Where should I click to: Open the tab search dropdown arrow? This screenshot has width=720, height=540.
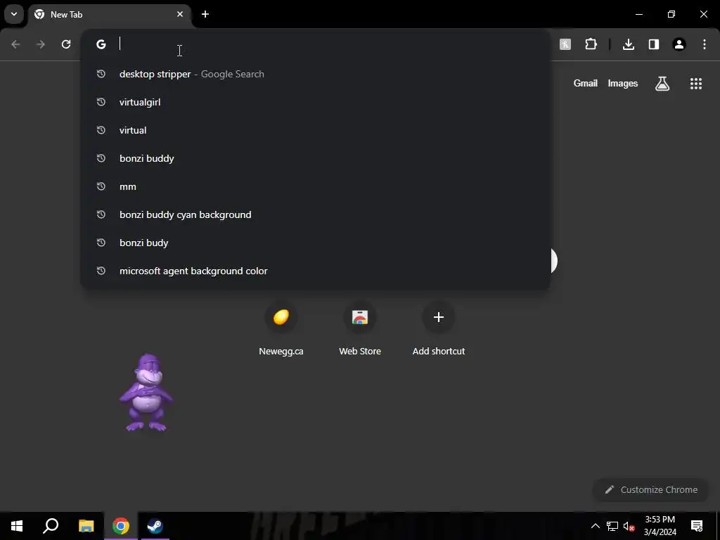click(14, 14)
